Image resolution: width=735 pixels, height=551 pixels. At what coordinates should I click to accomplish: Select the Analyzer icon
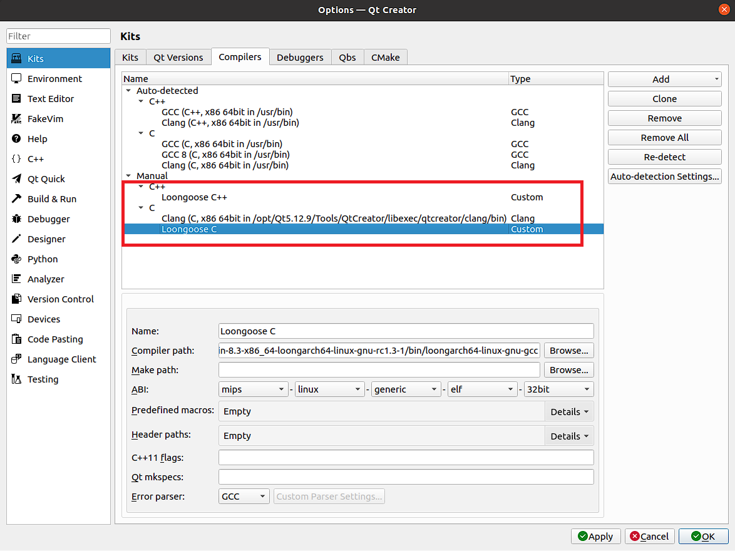[x=16, y=279]
